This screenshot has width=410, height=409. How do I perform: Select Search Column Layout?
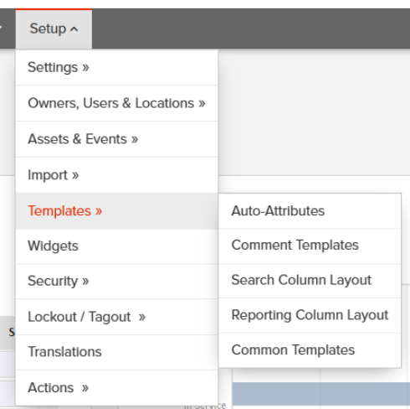click(x=310, y=281)
